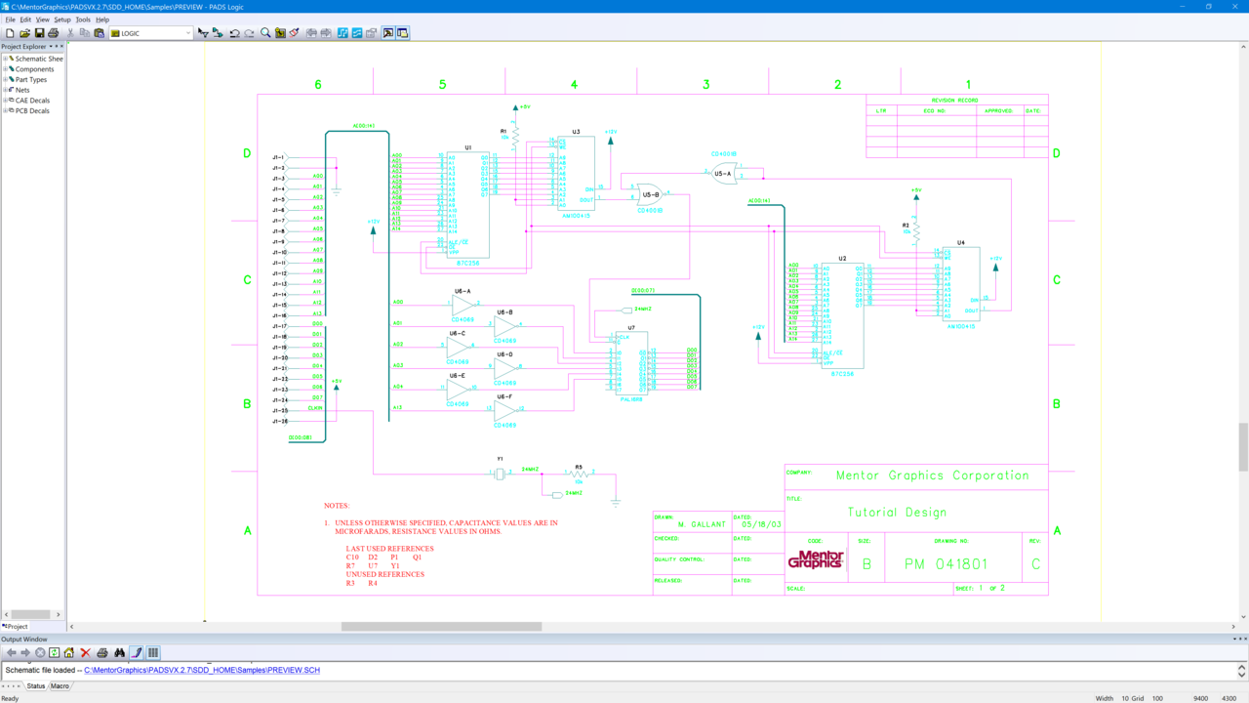Find text with the binoculars icon
The image size is (1249, 703).
119,652
